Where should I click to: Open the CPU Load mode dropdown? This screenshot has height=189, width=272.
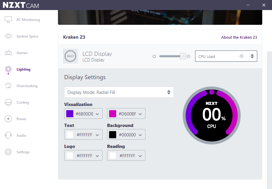click(226, 56)
